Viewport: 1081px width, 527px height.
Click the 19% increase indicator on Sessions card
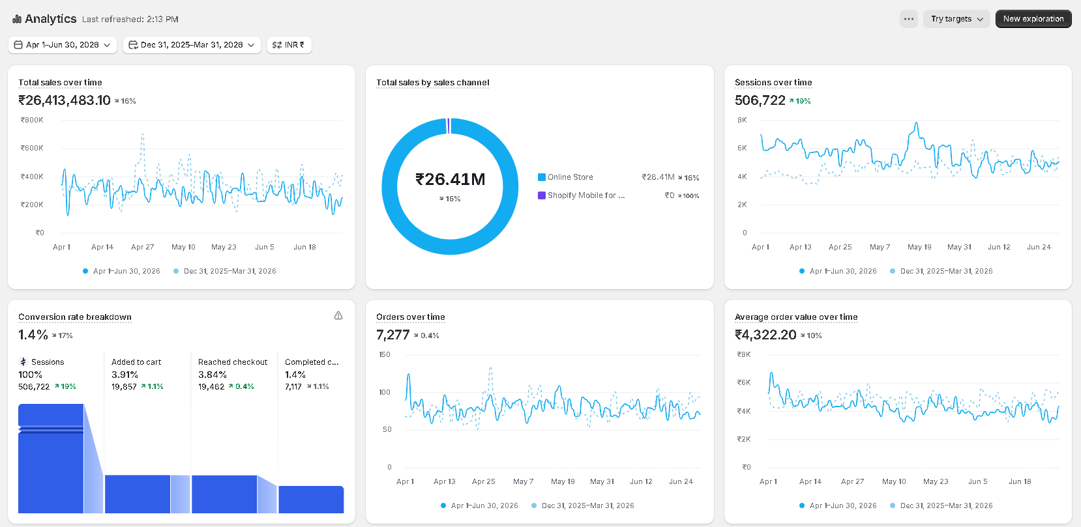pos(800,101)
